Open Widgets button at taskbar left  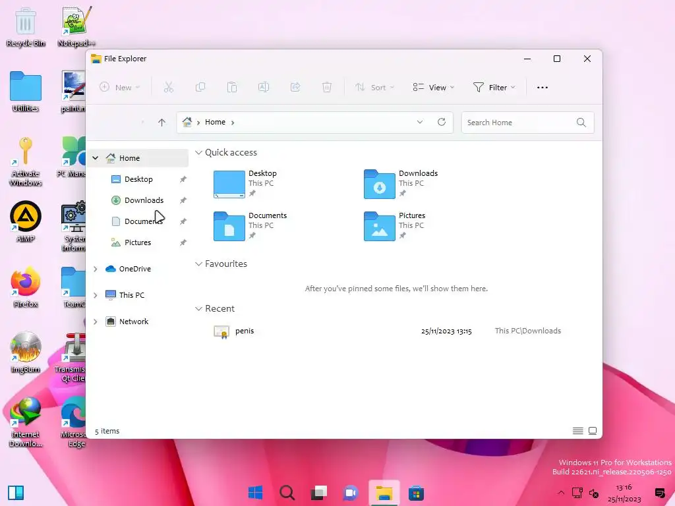(x=16, y=493)
